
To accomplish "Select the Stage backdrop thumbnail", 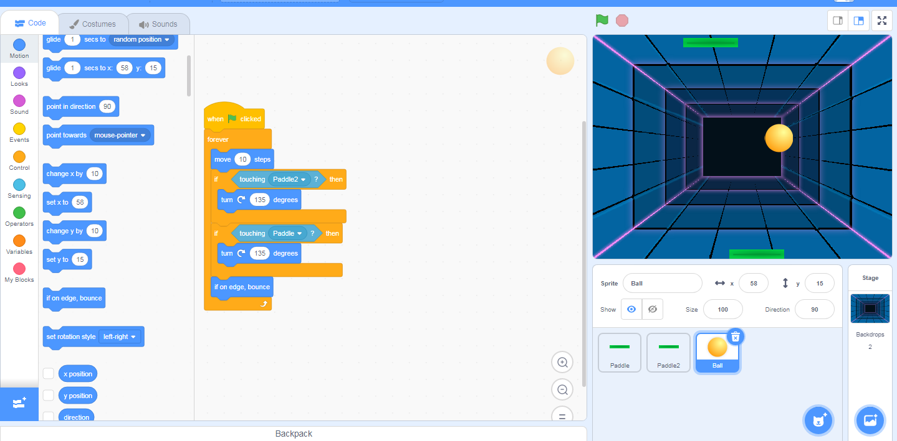I will click(x=870, y=309).
